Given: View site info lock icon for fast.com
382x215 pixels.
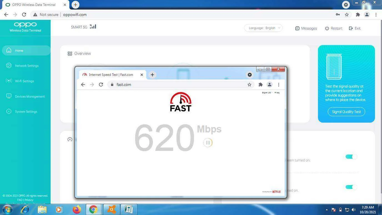Looking at the screenshot, I should 112,84.
